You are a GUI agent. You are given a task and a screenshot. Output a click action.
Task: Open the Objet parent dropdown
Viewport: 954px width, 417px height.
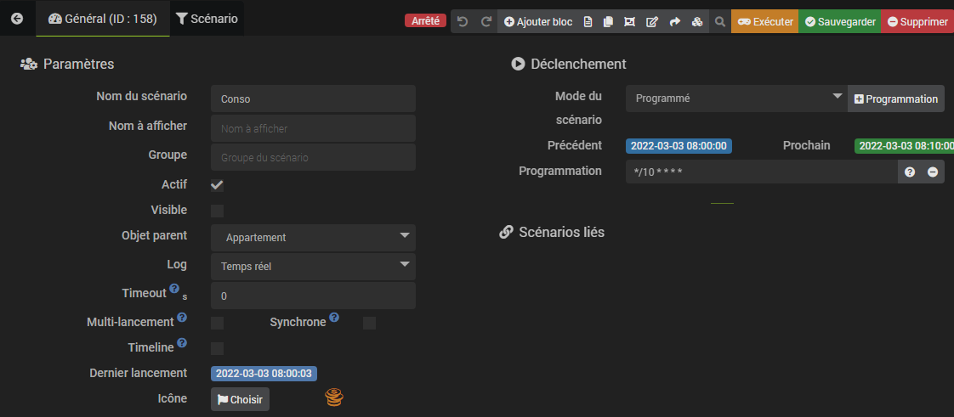[x=313, y=238]
